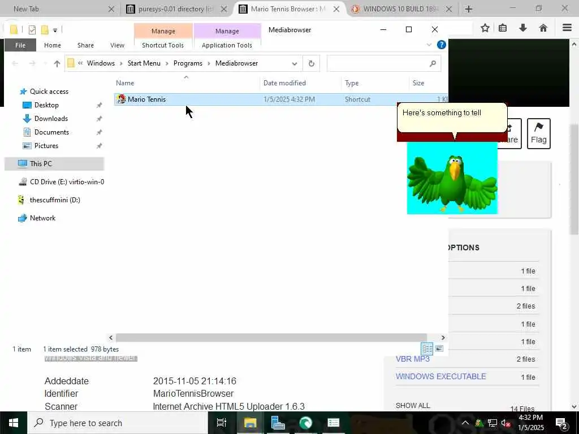Viewport: 579px width, 434px height.
Task: Open Quick access in navigation pane
Action: (49, 92)
